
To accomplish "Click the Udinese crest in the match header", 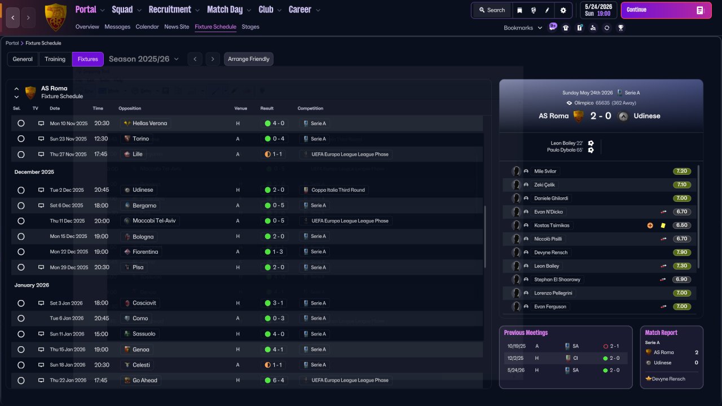I will click(623, 116).
